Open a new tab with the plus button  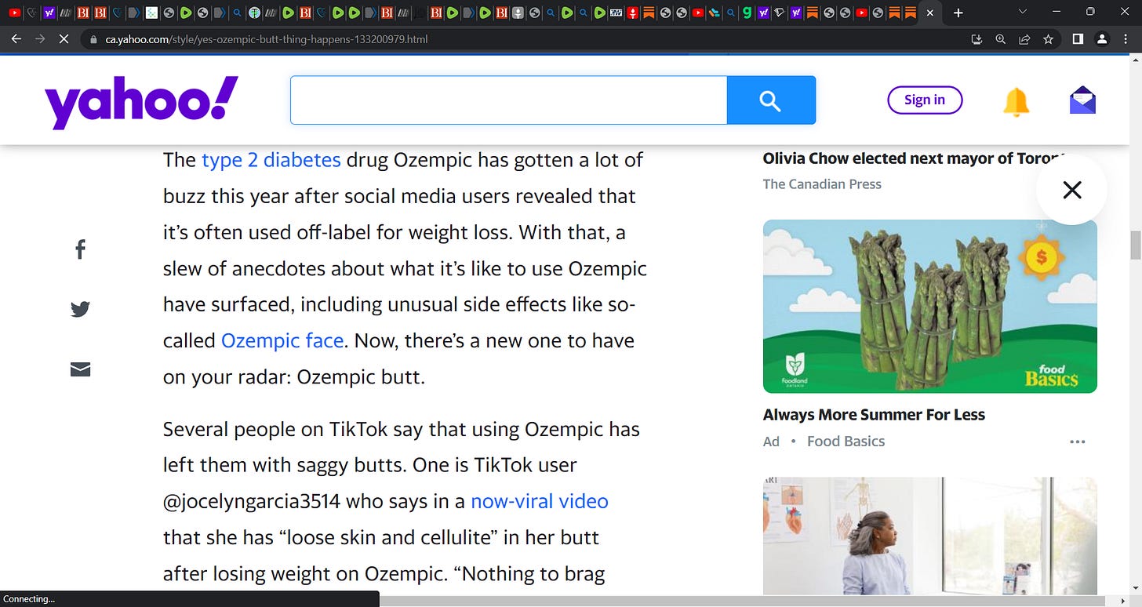[958, 13]
